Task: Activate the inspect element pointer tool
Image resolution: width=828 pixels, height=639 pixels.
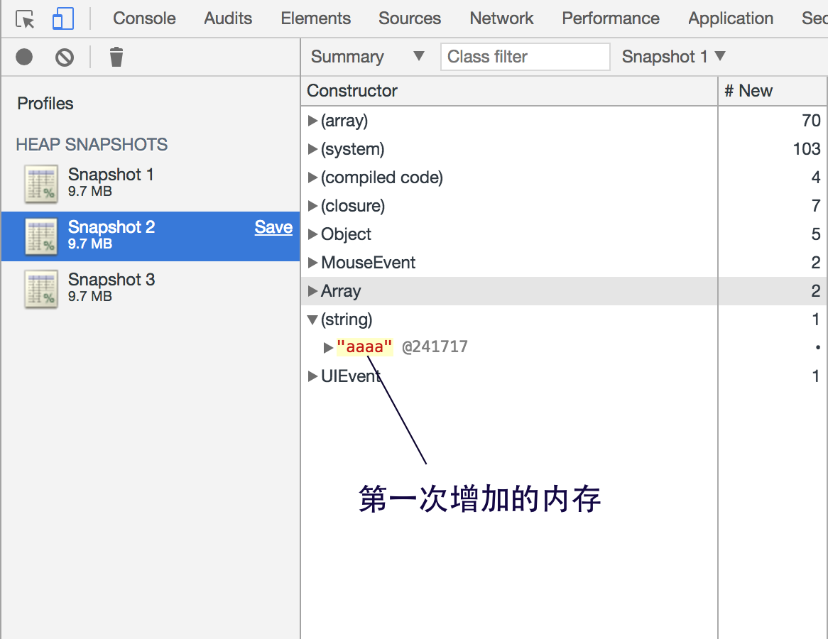Action: pyautogui.click(x=25, y=19)
